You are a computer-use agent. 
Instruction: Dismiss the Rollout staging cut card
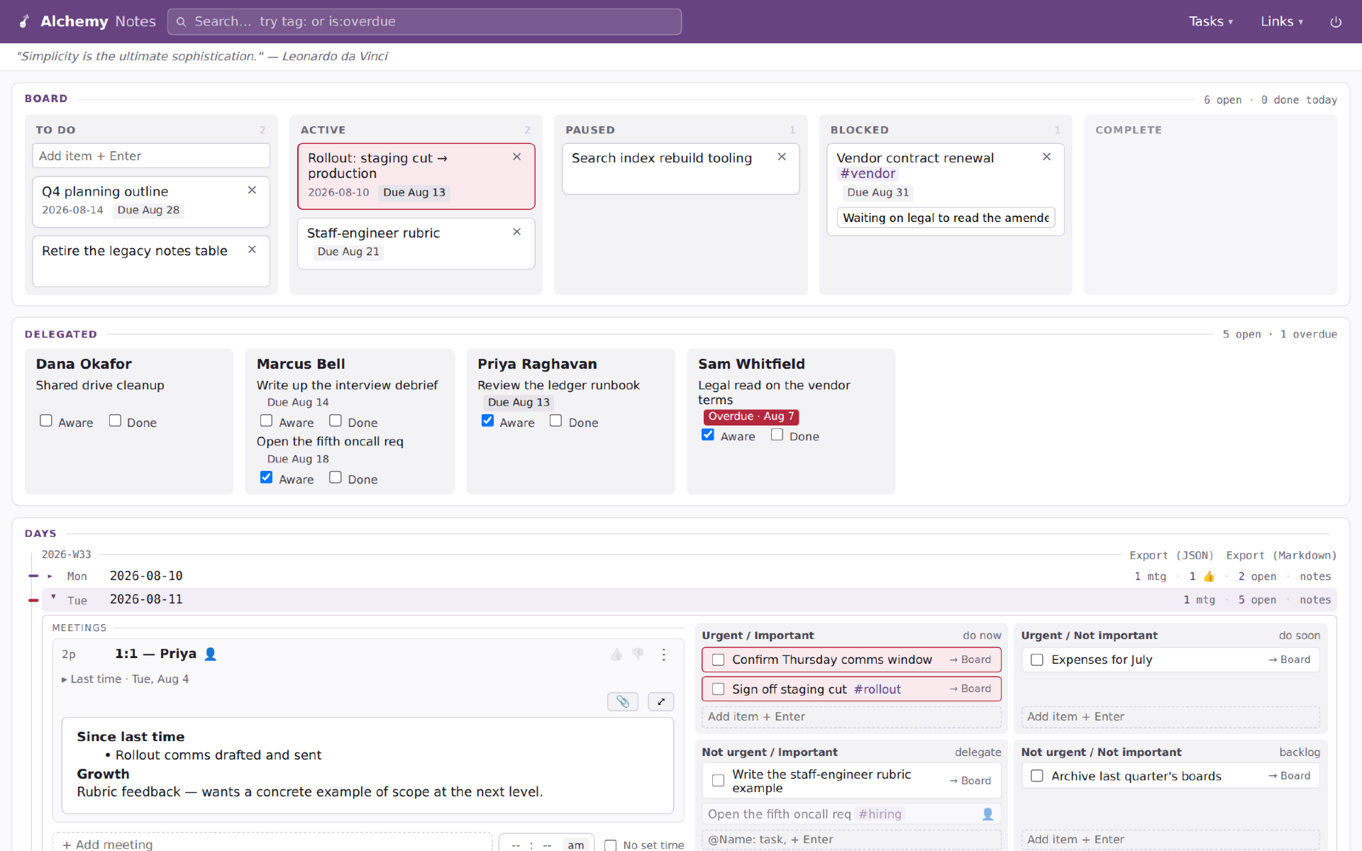tap(517, 157)
